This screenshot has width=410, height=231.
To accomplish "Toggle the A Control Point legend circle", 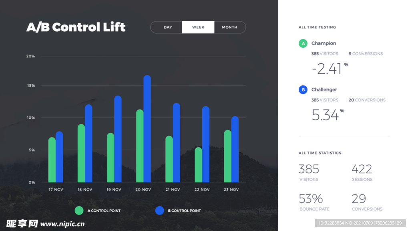I will (79, 211).
